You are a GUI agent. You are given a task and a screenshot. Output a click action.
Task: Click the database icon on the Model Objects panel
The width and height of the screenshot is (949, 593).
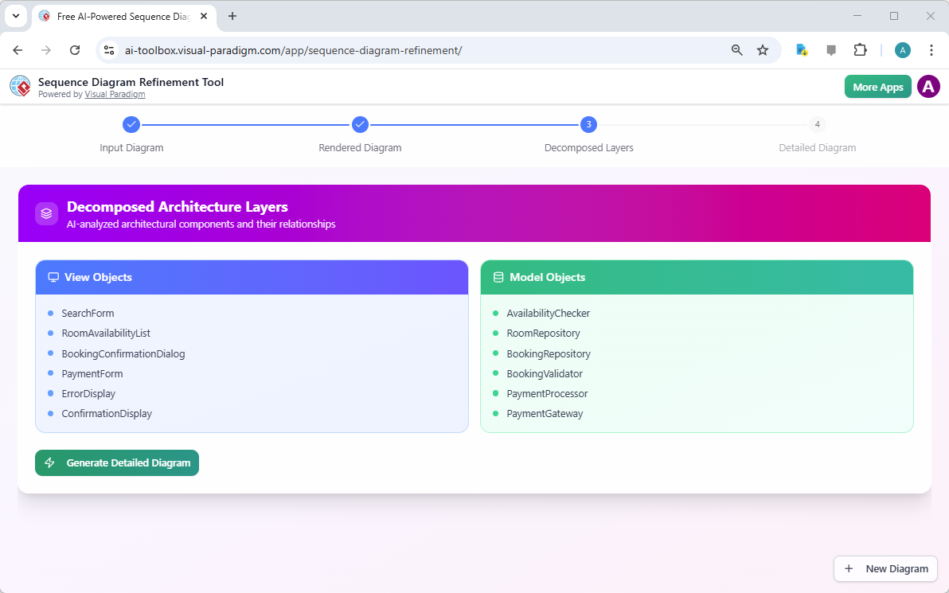point(498,276)
